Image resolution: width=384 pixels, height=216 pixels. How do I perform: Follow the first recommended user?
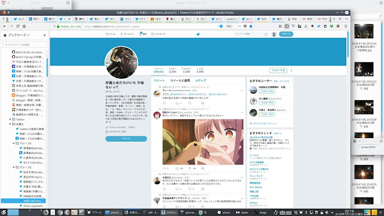[267, 91]
